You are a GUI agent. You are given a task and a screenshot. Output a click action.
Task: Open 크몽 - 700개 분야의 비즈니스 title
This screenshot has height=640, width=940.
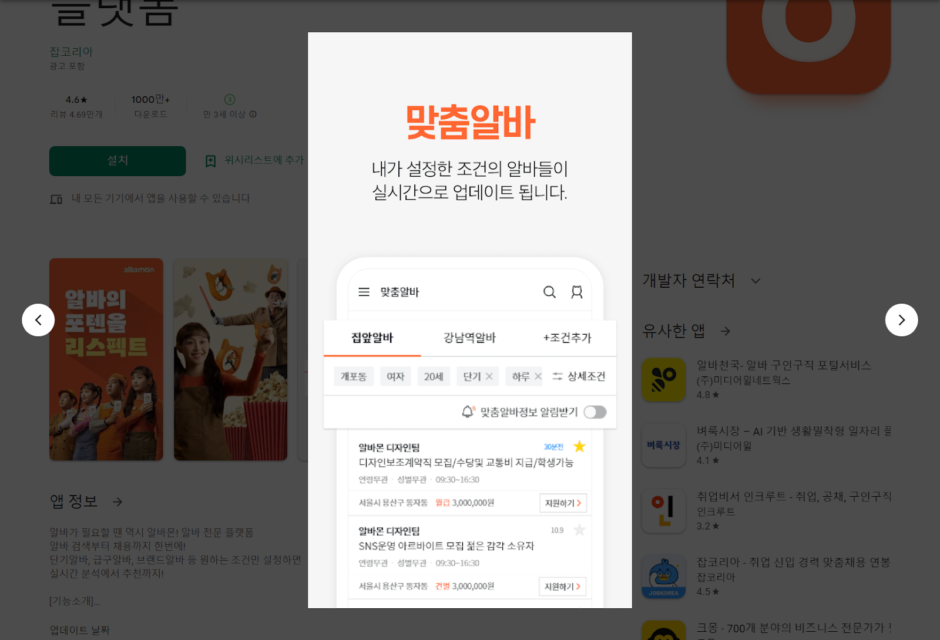click(794, 628)
